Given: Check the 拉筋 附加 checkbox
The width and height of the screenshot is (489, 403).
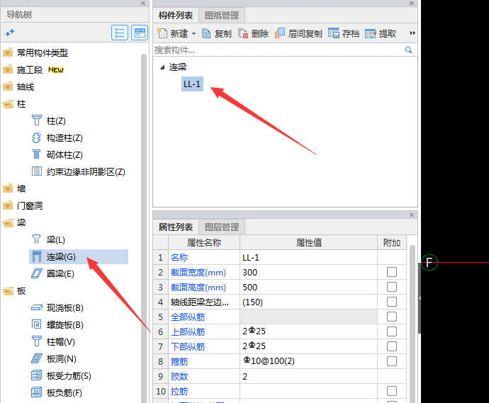Looking at the screenshot, I should click(392, 391).
